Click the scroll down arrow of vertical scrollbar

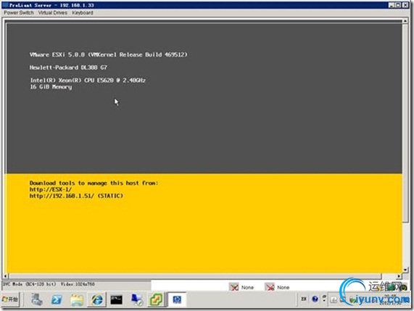[405, 270]
